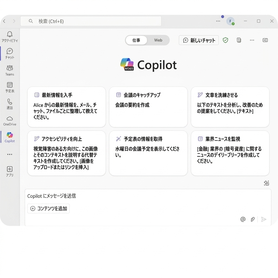Select the 文章を洗練させる prompt card

[x=230, y=107]
